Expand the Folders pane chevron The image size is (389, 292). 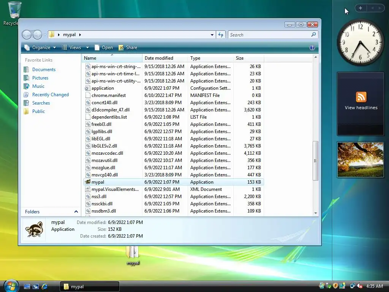click(x=76, y=211)
